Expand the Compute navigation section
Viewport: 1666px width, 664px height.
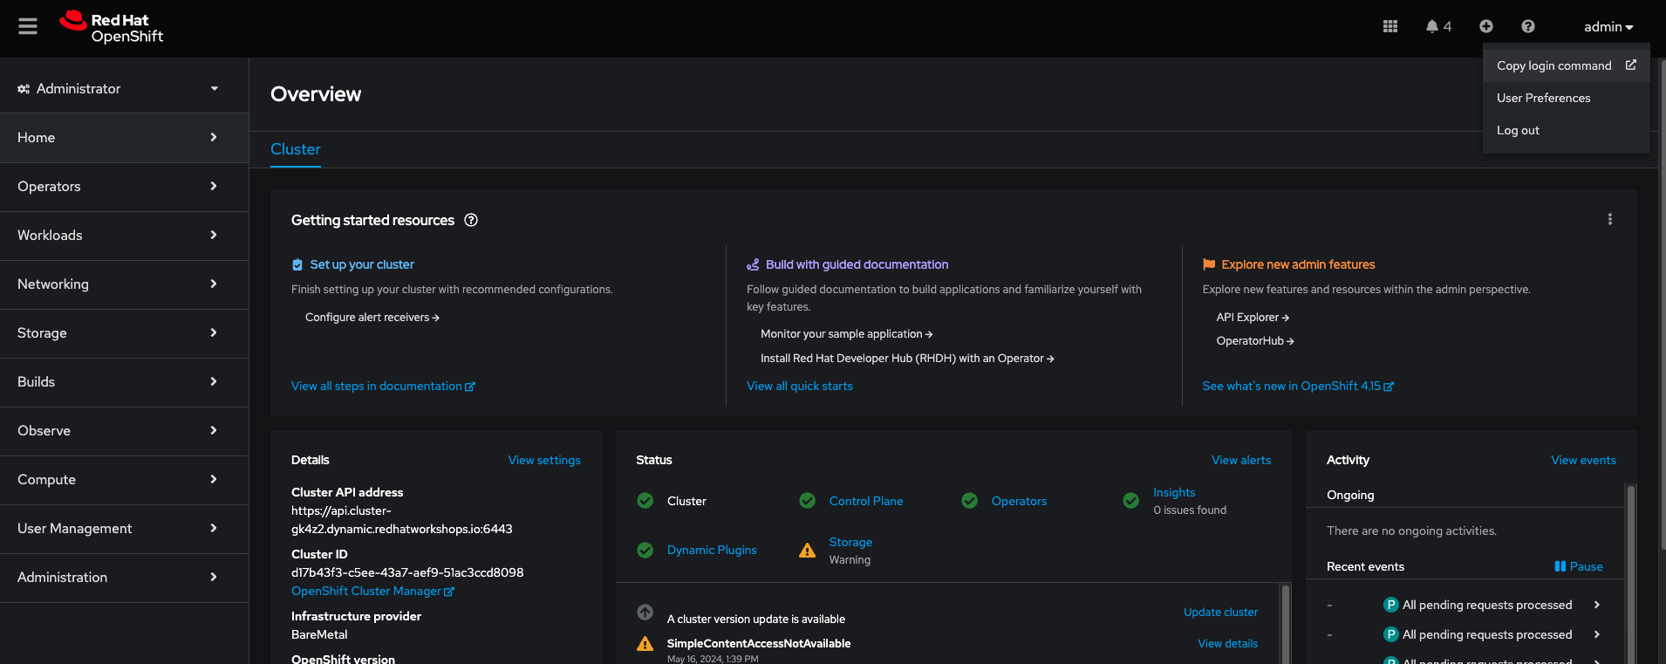tap(124, 480)
